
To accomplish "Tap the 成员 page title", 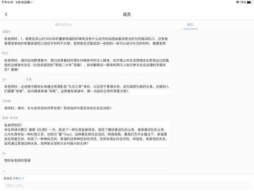I will click(x=127, y=14).
